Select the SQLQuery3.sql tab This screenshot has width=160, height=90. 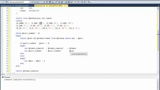(49, 6)
